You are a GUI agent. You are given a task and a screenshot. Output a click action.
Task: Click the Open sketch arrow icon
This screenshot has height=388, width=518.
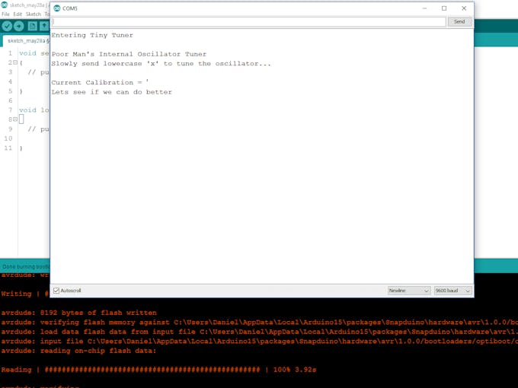pyautogui.click(x=44, y=26)
